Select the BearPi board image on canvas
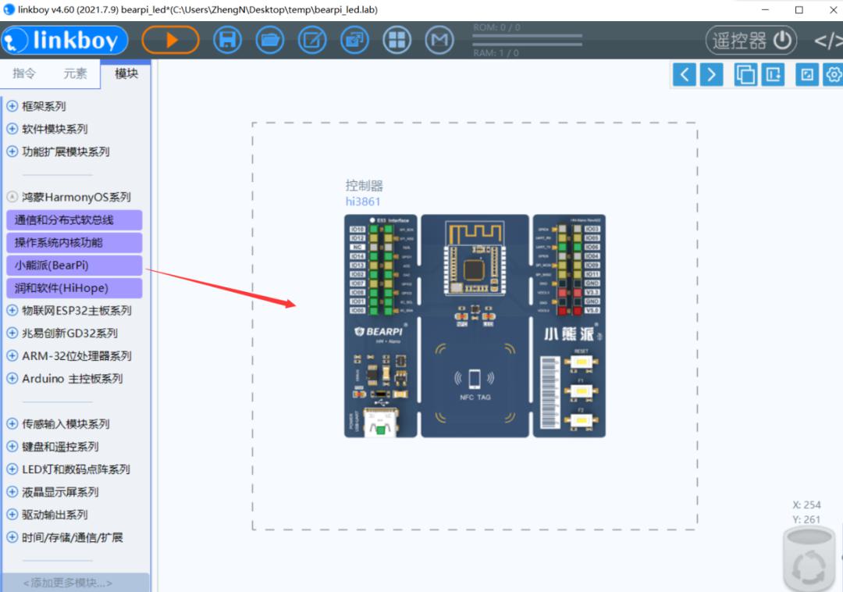Screen dimensions: 843x592 tap(475, 326)
